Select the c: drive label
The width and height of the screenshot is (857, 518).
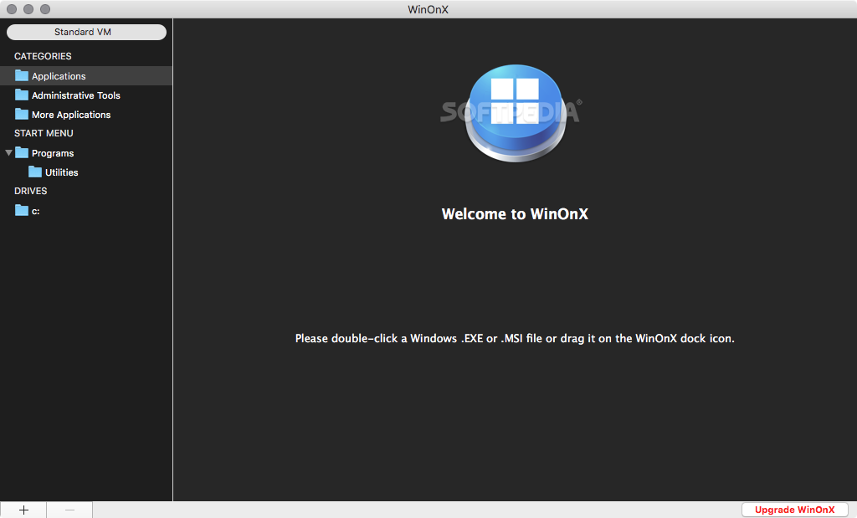pyautogui.click(x=35, y=211)
